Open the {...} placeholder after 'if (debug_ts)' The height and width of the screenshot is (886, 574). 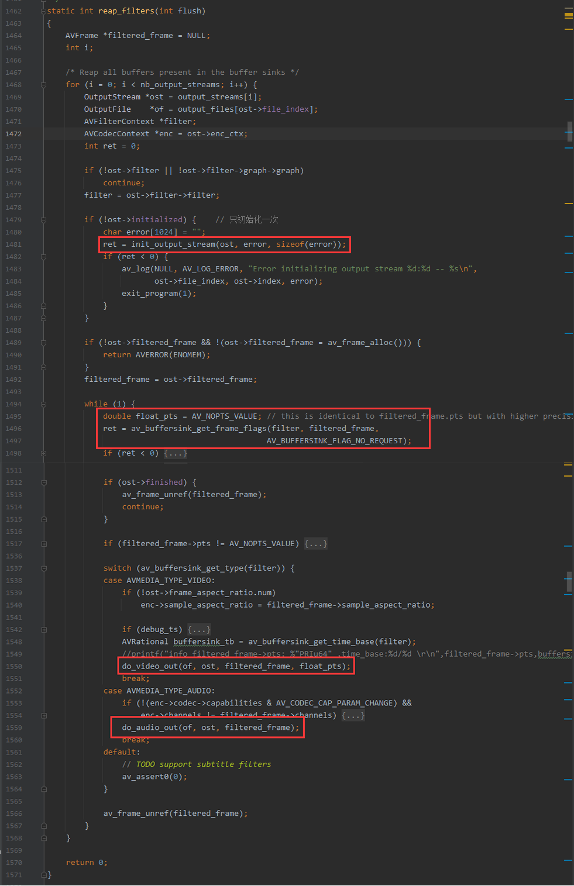pos(199,630)
